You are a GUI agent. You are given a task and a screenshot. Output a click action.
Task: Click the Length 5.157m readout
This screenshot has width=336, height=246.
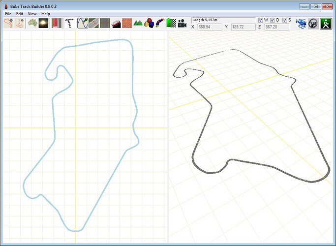pyautogui.click(x=223, y=20)
